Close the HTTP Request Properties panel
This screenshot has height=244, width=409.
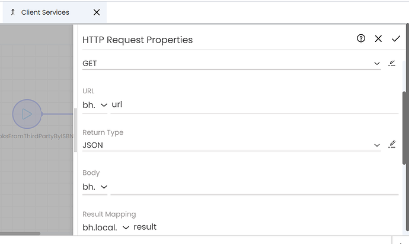point(378,39)
